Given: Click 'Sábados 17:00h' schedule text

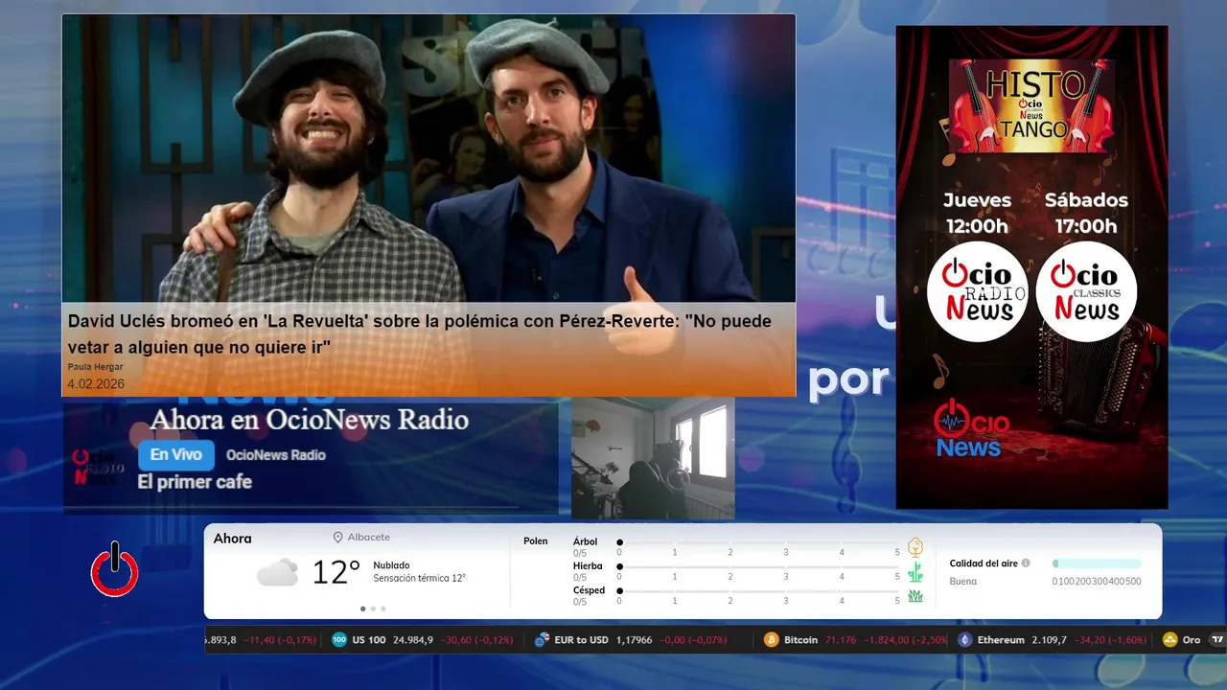Looking at the screenshot, I should click(1086, 213).
